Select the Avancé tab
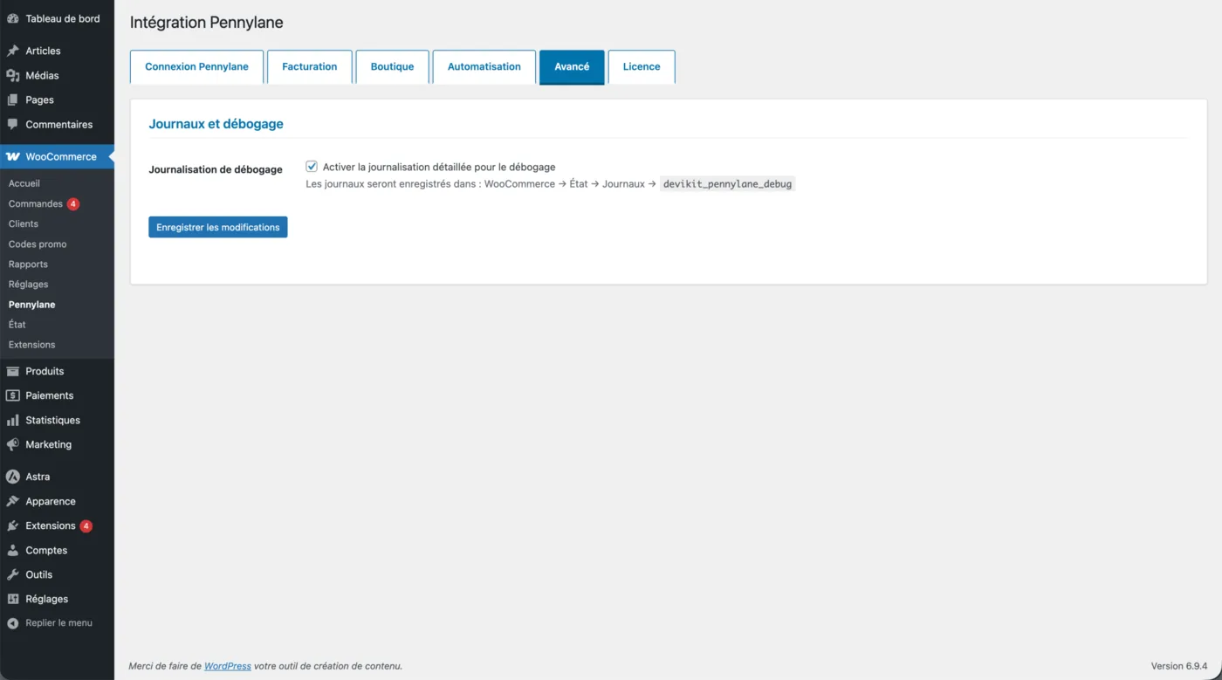 pyautogui.click(x=572, y=66)
